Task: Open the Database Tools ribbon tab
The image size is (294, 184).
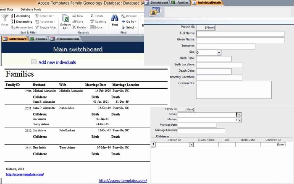Action: [31, 9]
